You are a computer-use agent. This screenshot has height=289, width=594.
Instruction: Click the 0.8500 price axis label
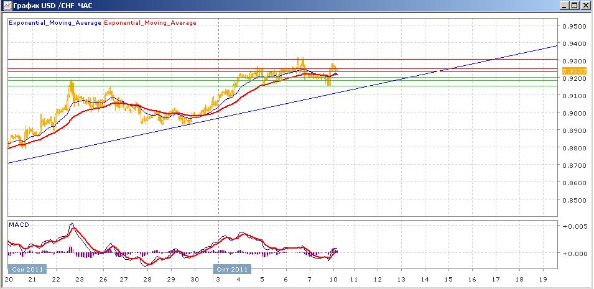574,200
